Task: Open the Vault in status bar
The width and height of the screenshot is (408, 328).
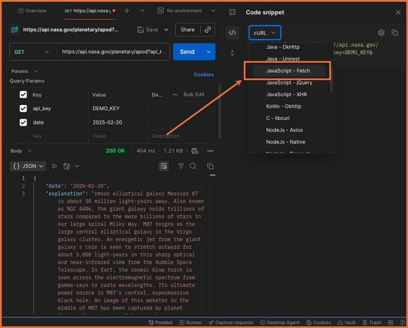Action: coord(347,322)
